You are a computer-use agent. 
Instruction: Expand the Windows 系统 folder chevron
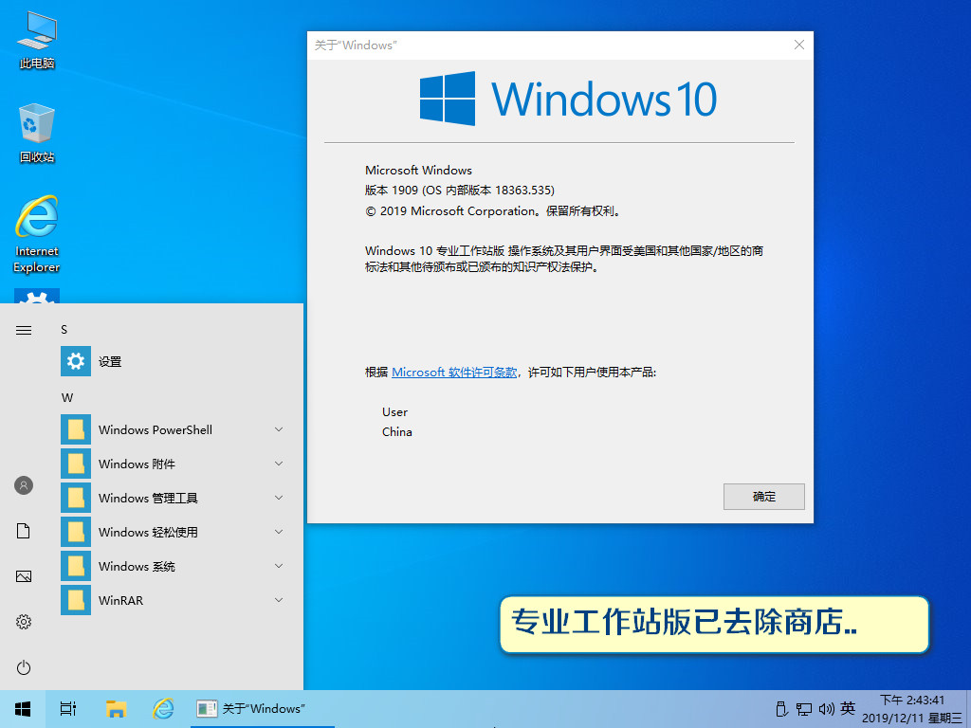tap(279, 566)
